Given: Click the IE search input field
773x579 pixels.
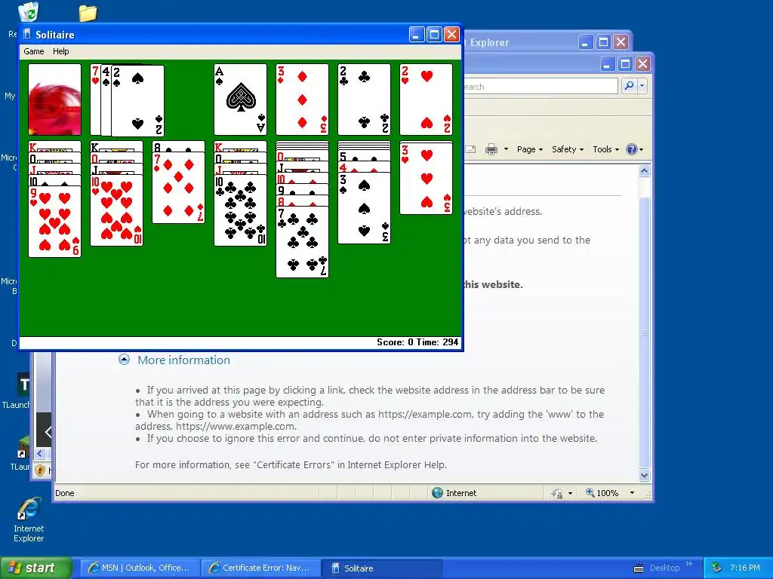Looking at the screenshot, I should [540, 86].
